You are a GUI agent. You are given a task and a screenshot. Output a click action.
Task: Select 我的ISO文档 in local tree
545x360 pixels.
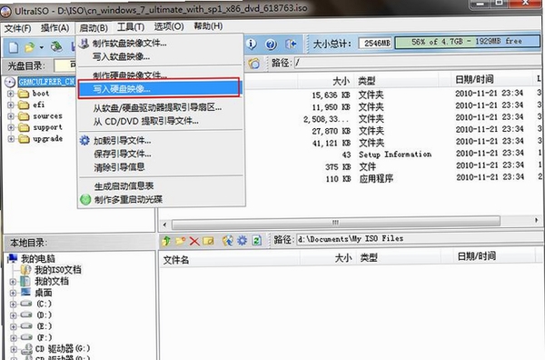[58, 270]
